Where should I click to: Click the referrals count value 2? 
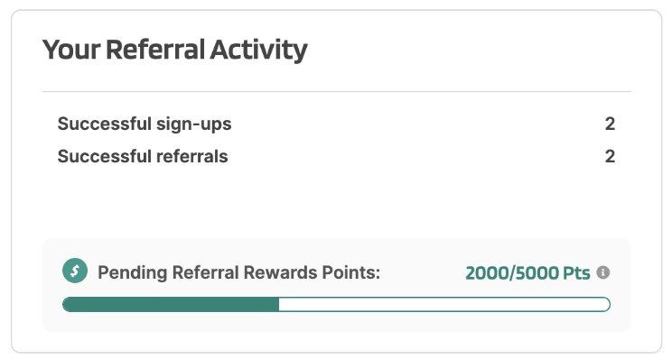tap(610, 156)
